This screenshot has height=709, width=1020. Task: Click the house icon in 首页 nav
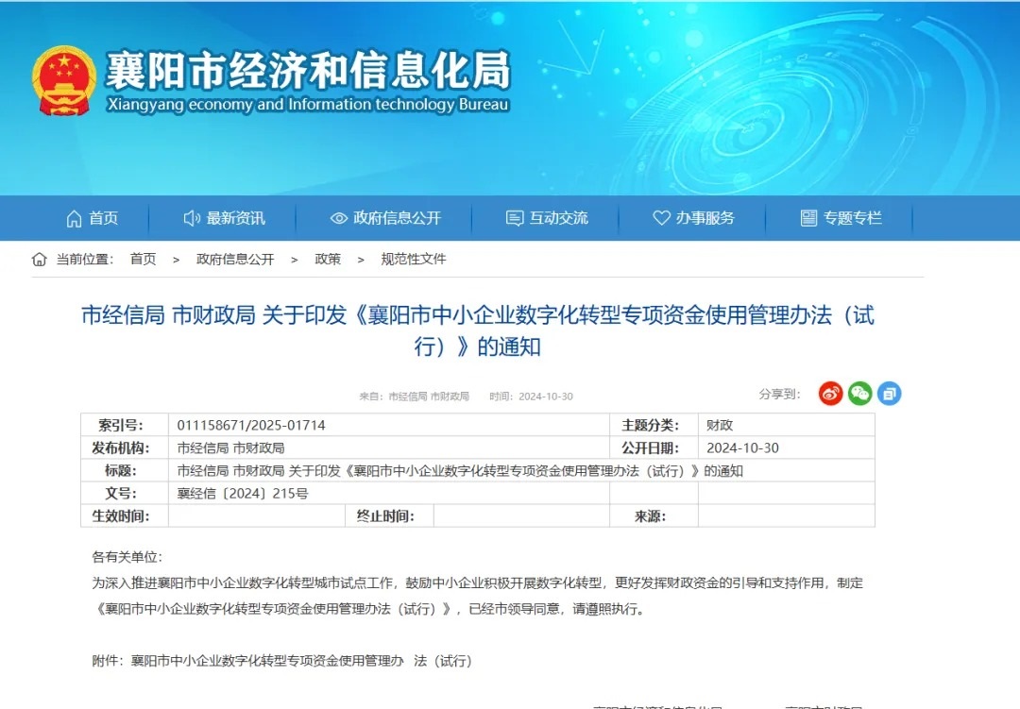(74, 218)
